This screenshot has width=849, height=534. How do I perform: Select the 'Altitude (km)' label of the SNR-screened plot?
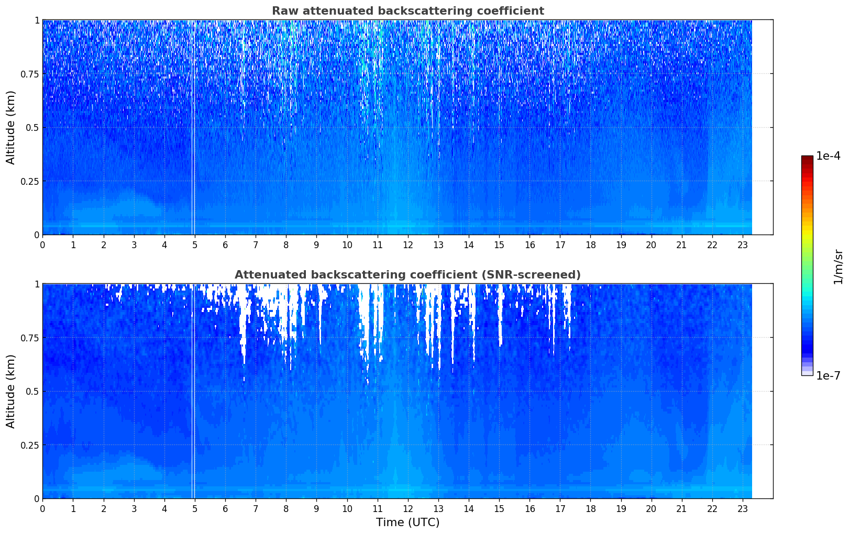(x=11, y=391)
